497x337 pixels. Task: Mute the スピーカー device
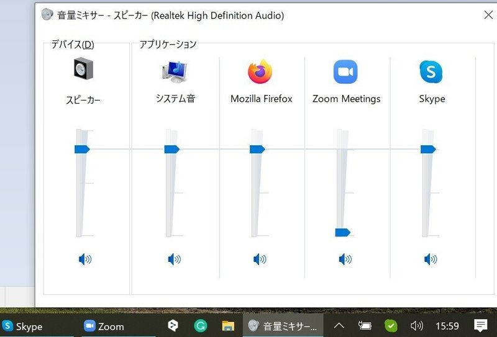[x=85, y=259]
